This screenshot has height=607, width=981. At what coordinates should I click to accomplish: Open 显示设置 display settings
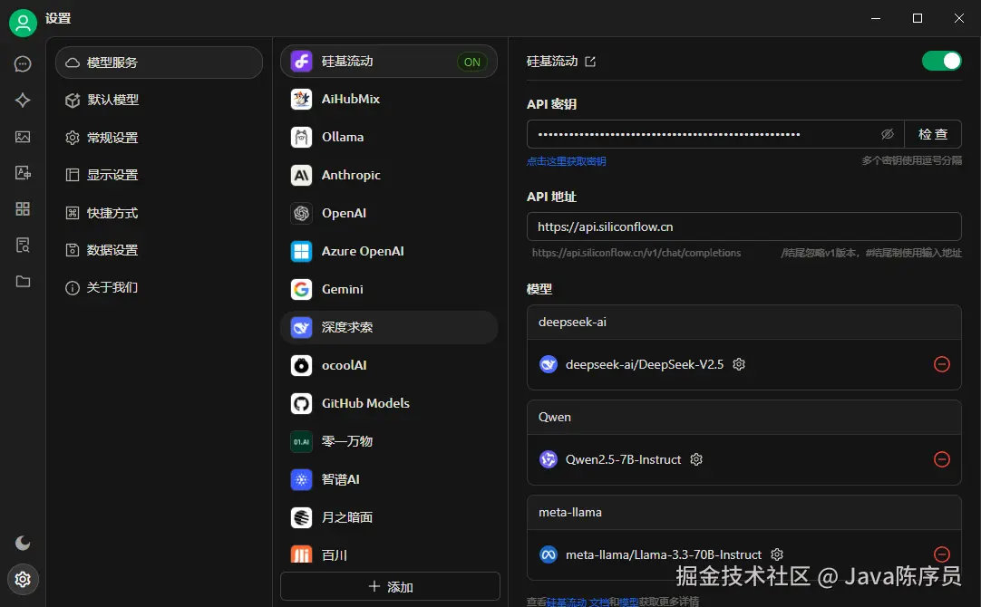[x=159, y=175]
